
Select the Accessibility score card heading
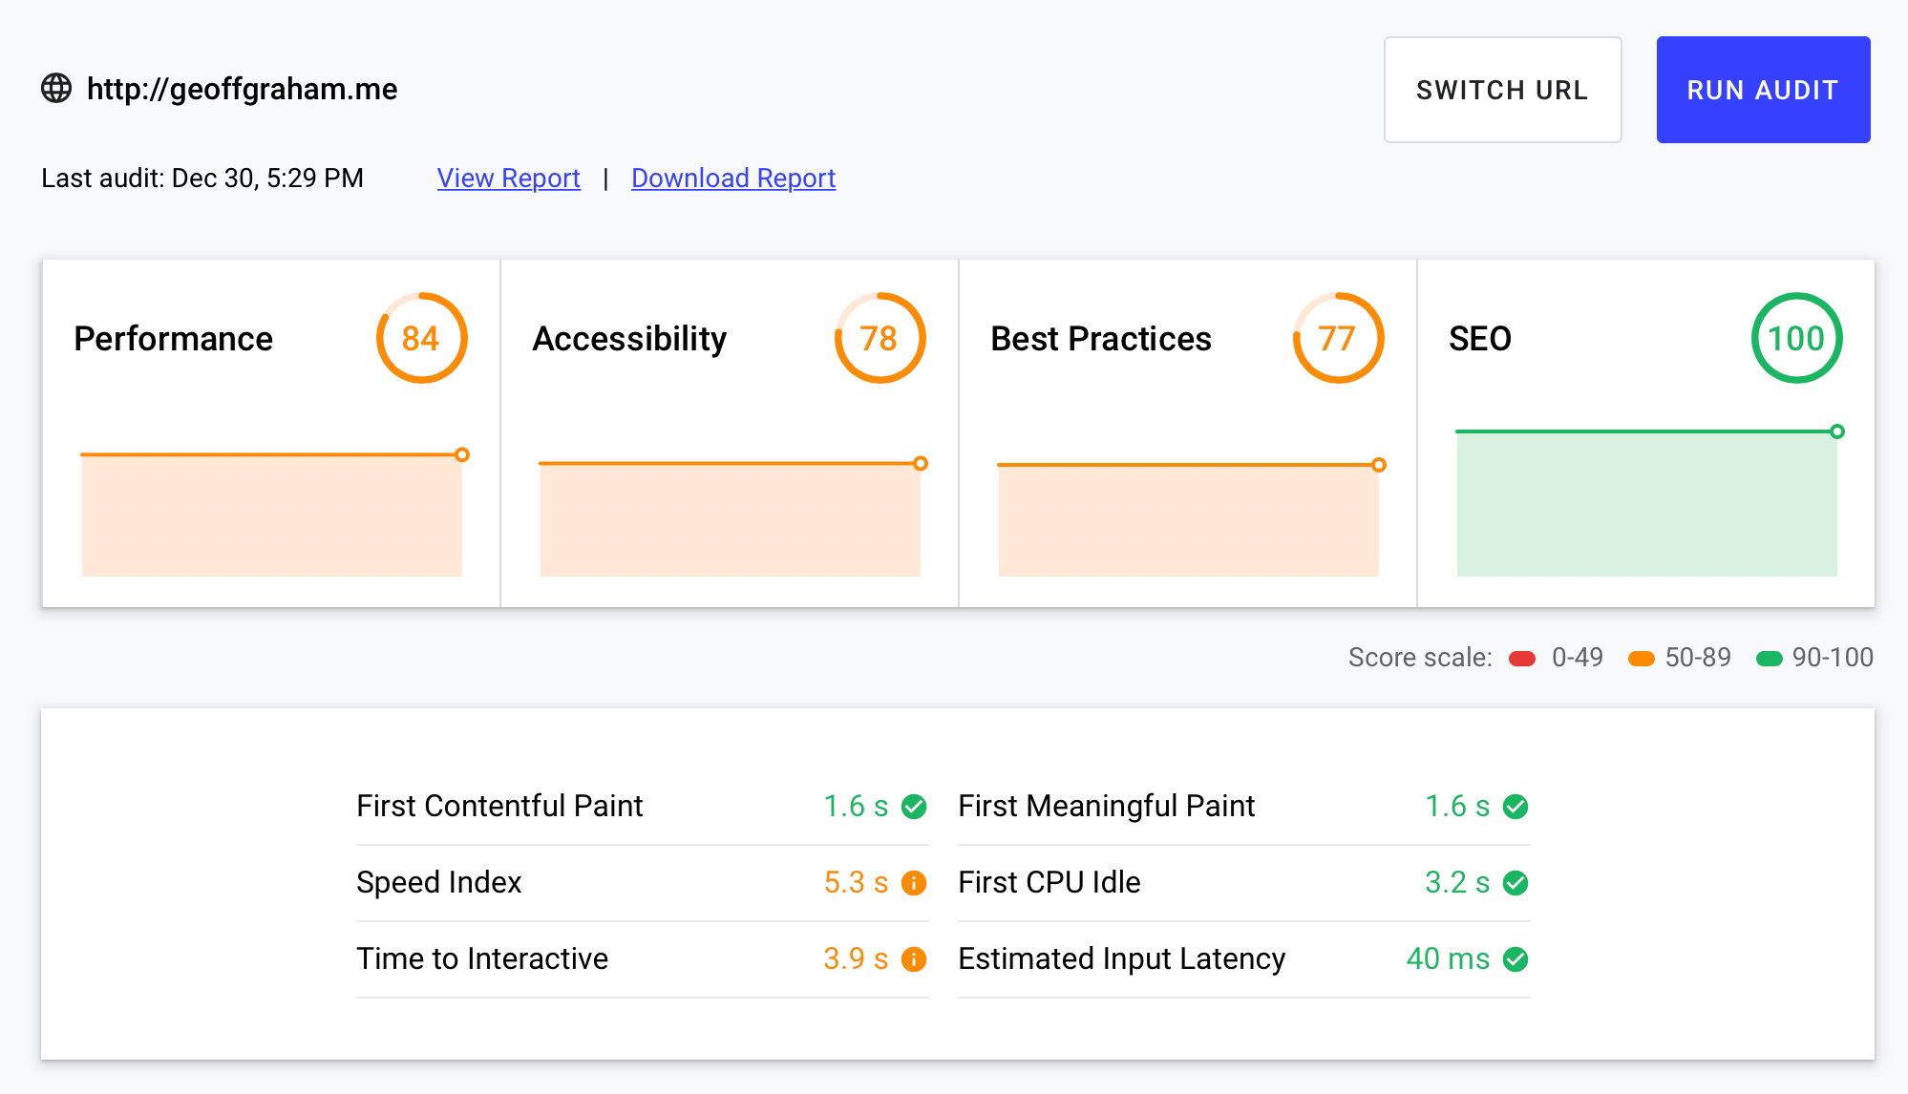click(629, 339)
